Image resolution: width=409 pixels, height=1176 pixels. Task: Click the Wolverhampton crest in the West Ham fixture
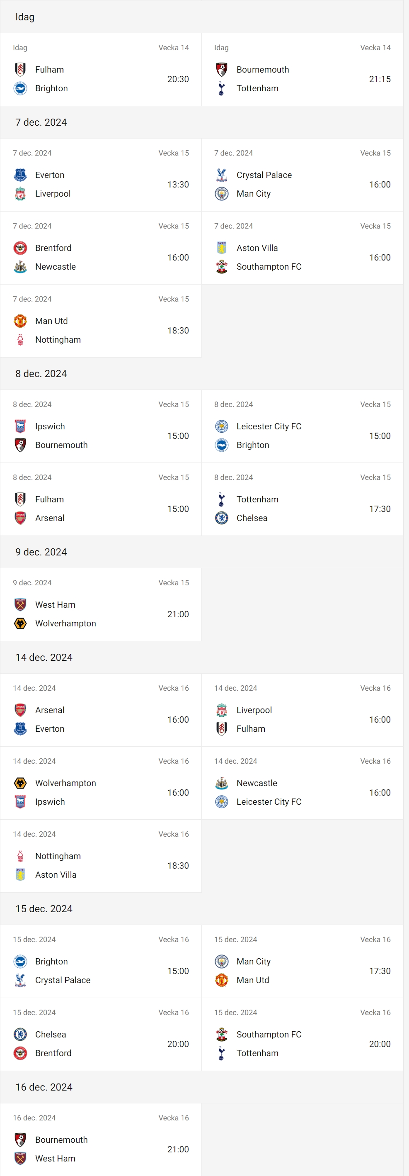tap(20, 623)
